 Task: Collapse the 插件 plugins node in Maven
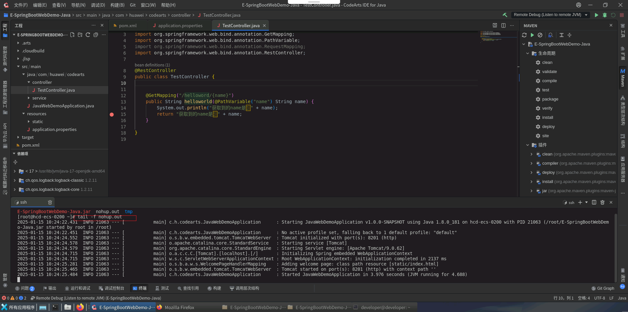click(528, 145)
